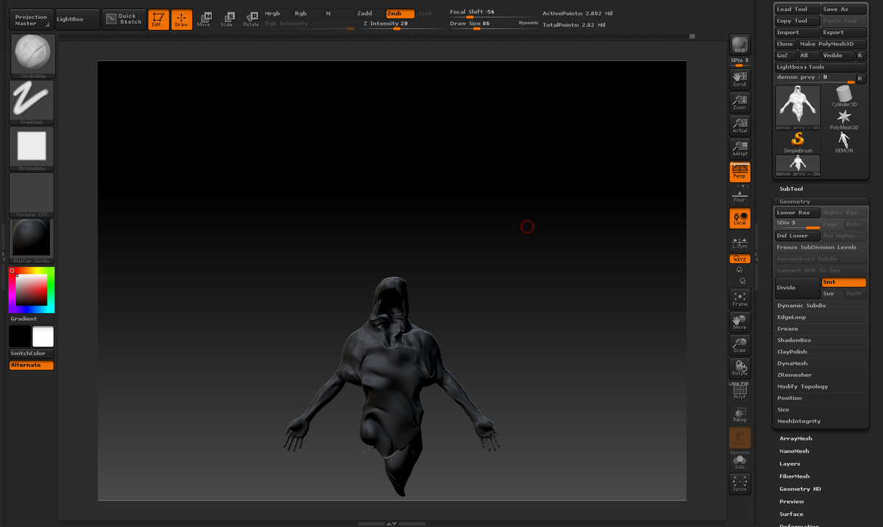883x527 pixels.
Task: Click the Load Tool button
Action: (x=797, y=10)
